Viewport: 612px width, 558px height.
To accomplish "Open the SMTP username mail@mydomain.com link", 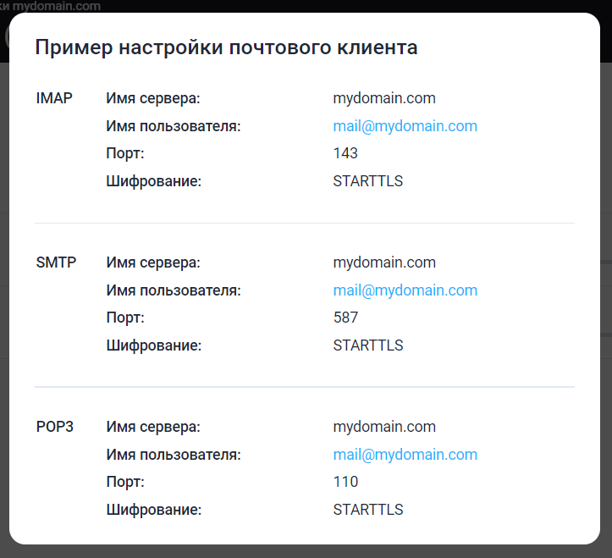I will pyautogui.click(x=405, y=290).
